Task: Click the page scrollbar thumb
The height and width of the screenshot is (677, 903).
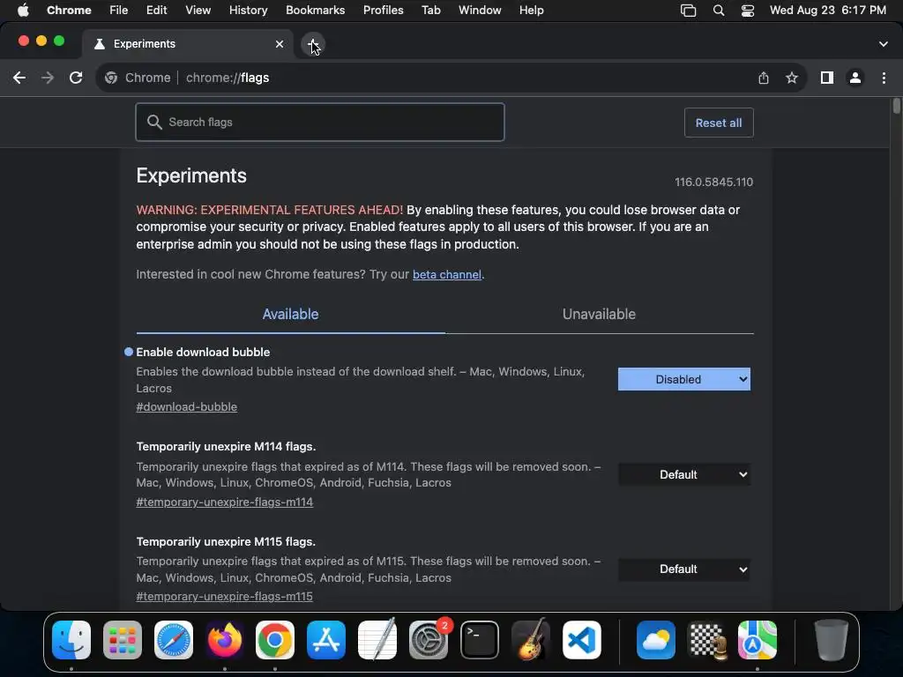Action: 896,106
